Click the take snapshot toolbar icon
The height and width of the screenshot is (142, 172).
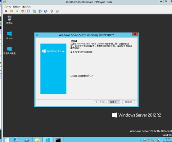coord(29,11)
